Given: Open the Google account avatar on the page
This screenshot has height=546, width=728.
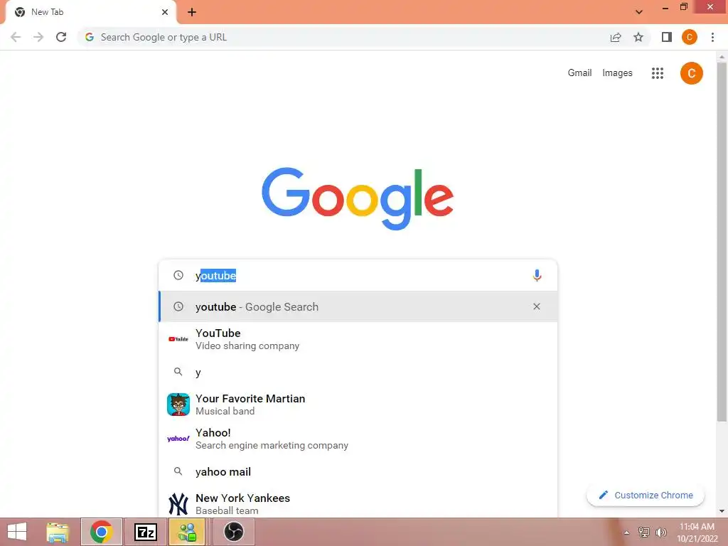Looking at the screenshot, I should coord(691,73).
